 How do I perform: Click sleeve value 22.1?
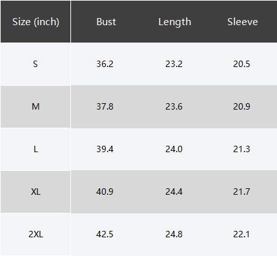click(241, 234)
